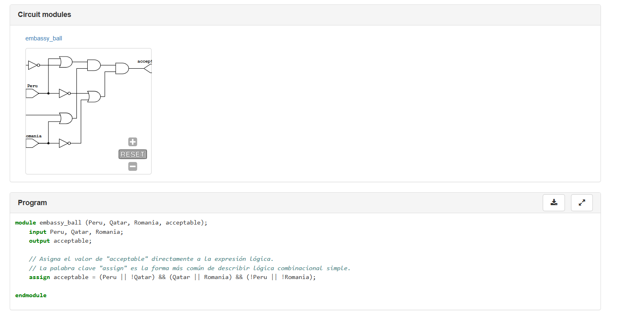
Task: Click the acceptable output pin symbol
Action: coord(148,69)
